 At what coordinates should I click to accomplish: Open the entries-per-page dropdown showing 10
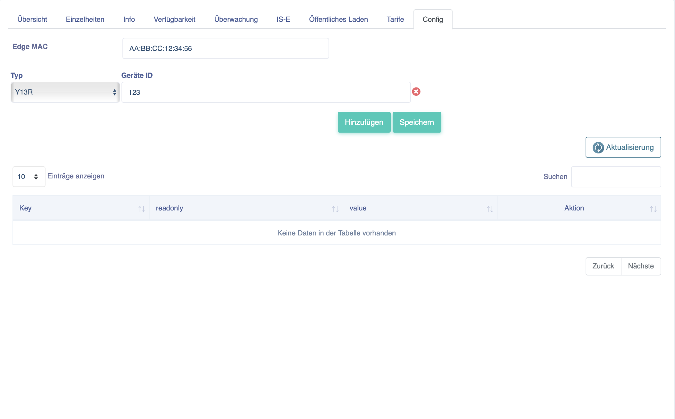click(x=29, y=177)
